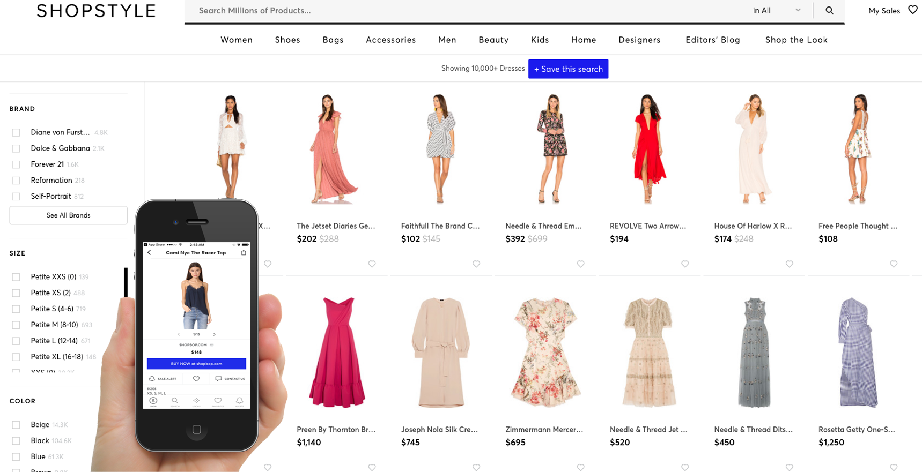
Task: Click the Save this search button
Action: click(x=568, y=69)
